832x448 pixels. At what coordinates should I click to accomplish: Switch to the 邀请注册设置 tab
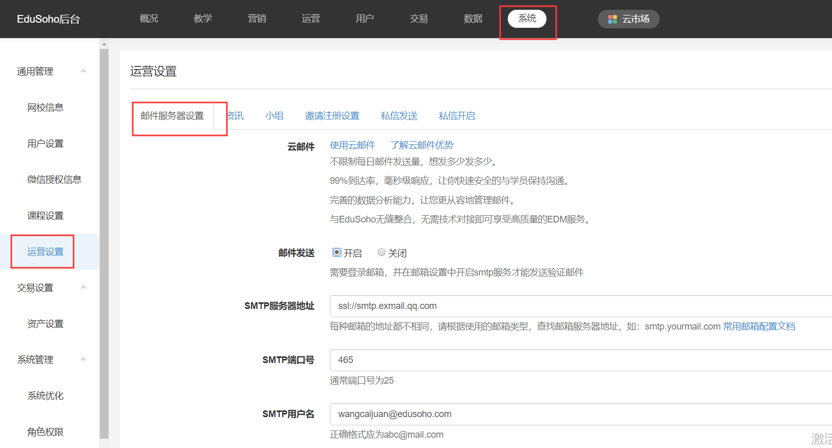coord(332,116)
